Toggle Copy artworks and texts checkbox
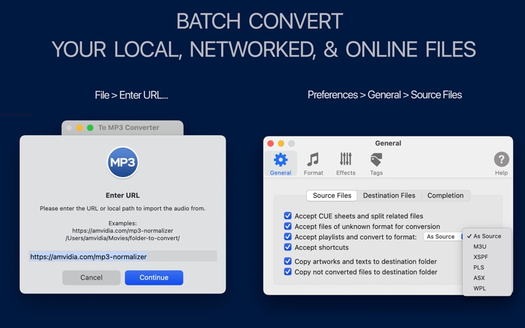Viewport: 525px width, 328px height. coord(287,261)
